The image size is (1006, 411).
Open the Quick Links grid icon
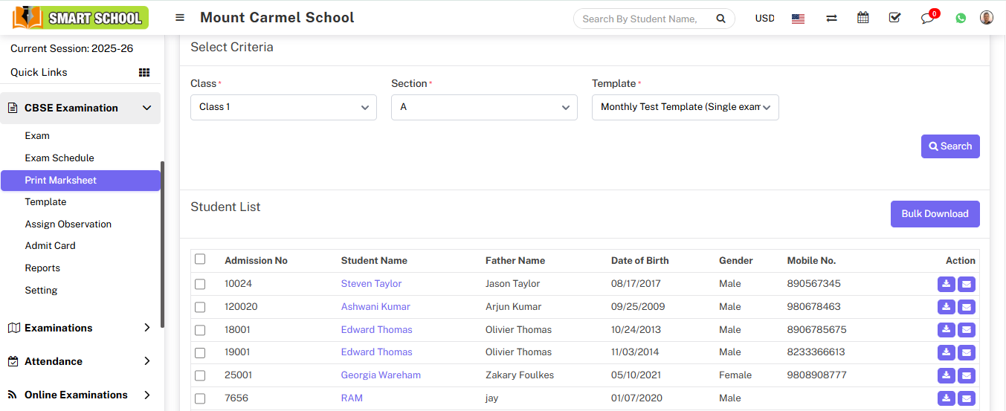click(x=144, y=72)
